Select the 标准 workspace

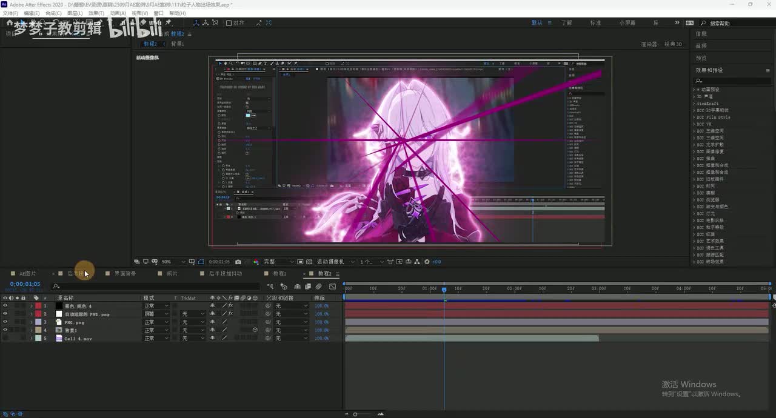pyautogui.click(x=595, y=23)
